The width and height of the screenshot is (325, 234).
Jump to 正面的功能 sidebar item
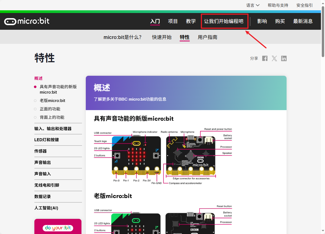[x=50, y=109]
